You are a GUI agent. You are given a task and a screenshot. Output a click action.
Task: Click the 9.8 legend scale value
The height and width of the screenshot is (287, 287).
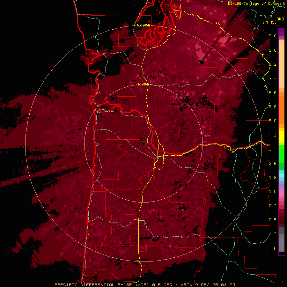pos(273,36)
